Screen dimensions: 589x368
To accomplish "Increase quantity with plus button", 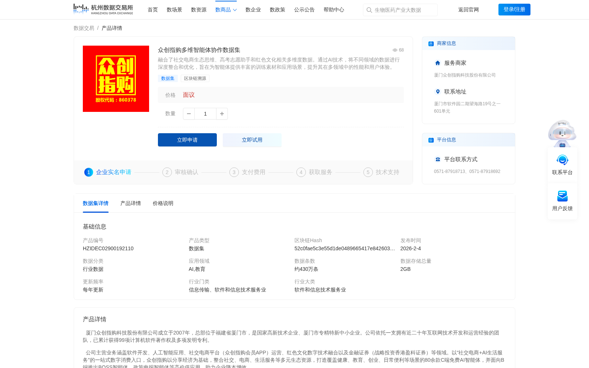I will (x=222, y=114).
